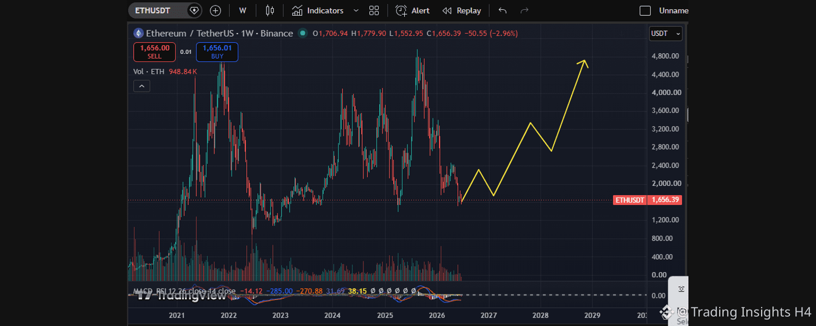Click the open price O1,706.94 value

330,34
